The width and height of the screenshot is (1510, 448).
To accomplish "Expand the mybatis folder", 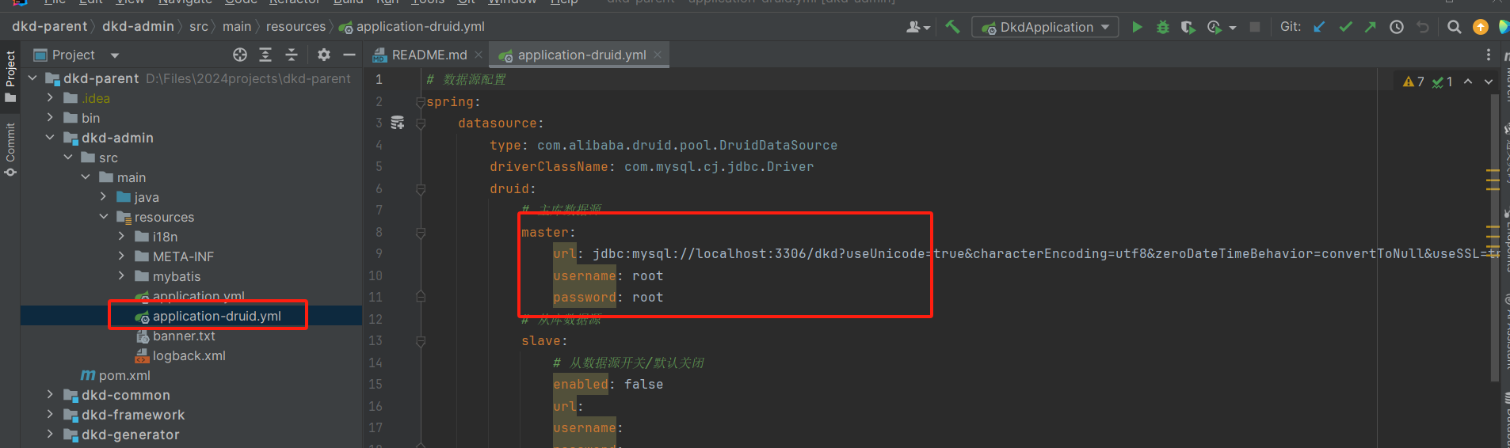I will 121,276.
